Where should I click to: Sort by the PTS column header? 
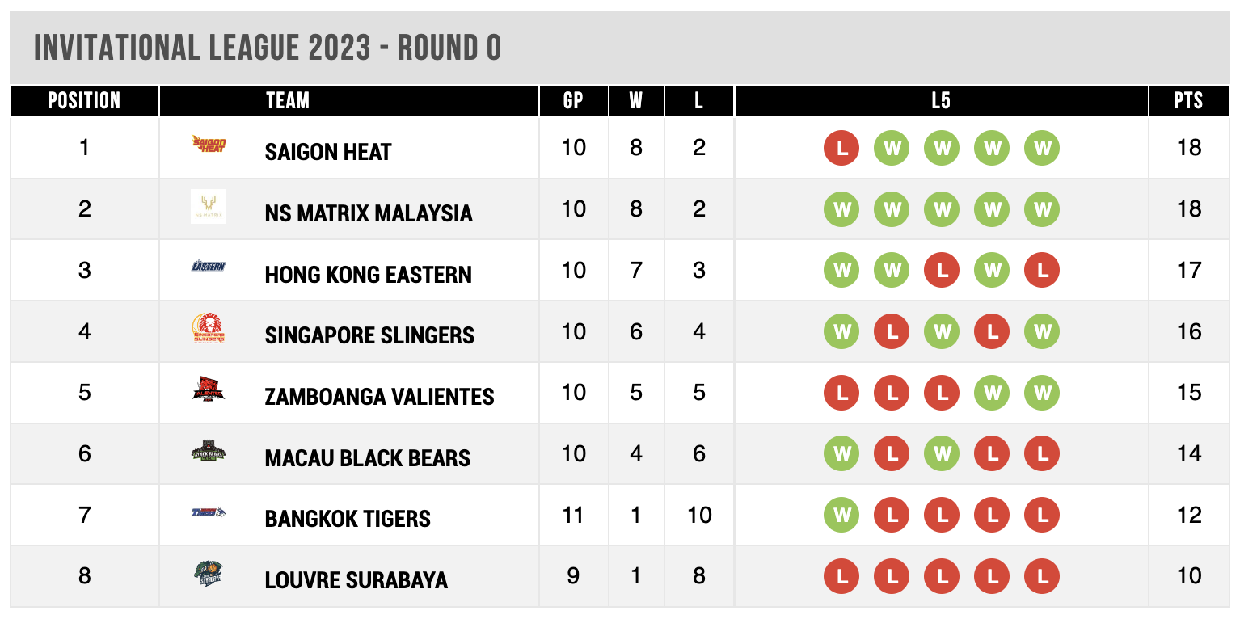click(x=1188, y=101)
